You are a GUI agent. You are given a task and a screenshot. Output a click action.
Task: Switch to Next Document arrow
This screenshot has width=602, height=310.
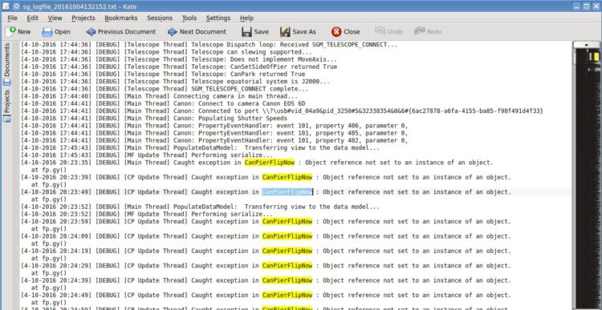coord(173,32)
